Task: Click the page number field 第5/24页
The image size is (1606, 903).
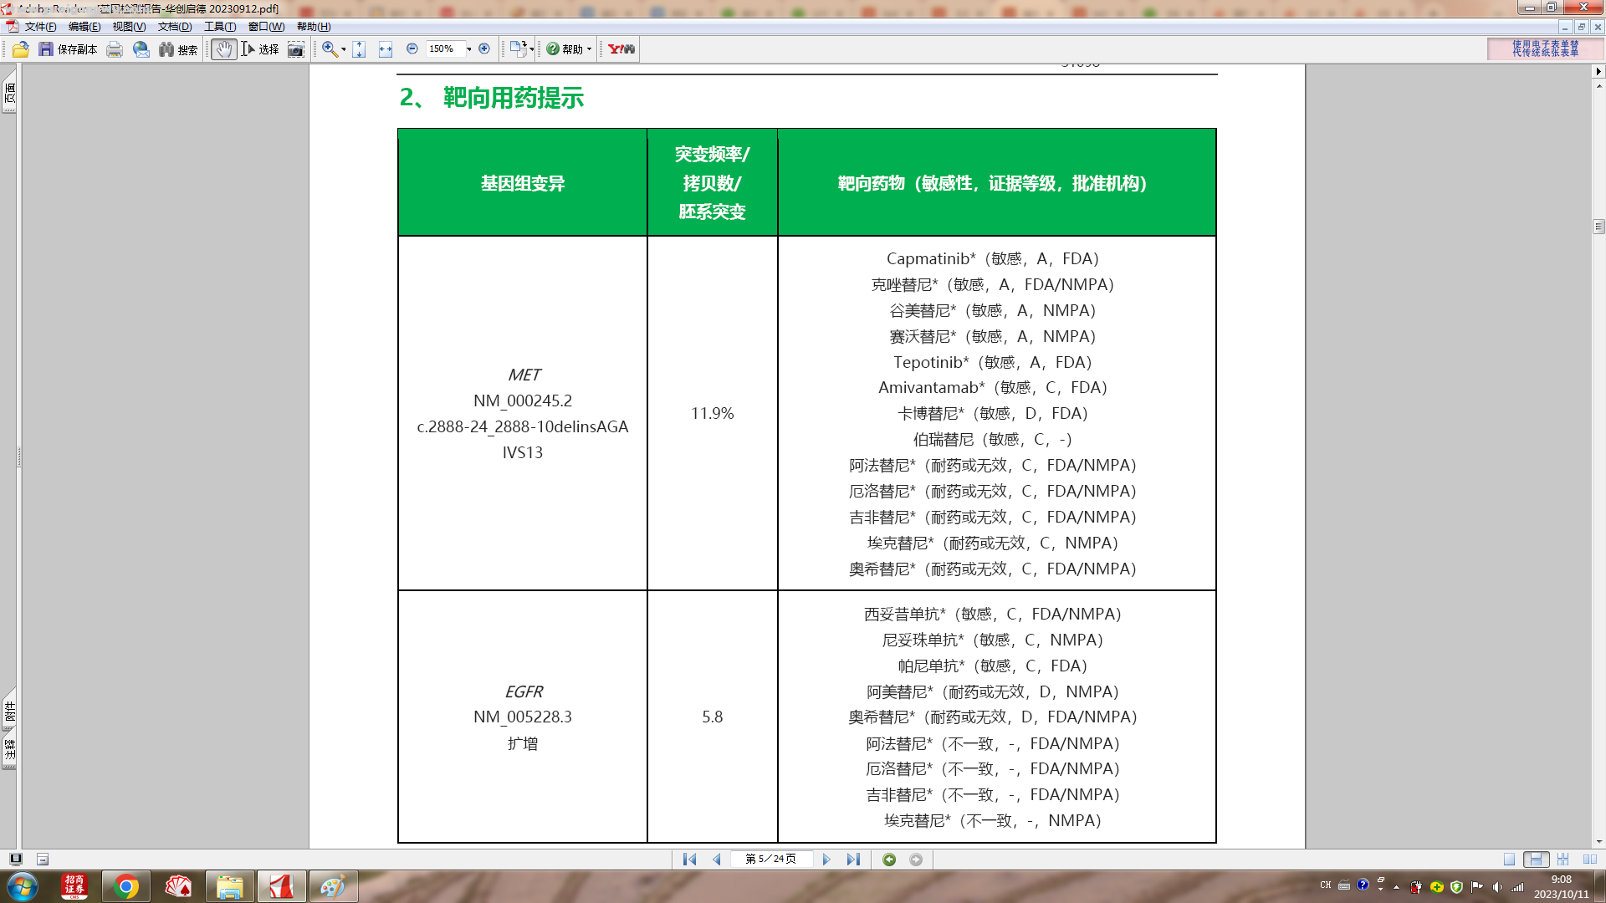Action: tap(770, 860)
